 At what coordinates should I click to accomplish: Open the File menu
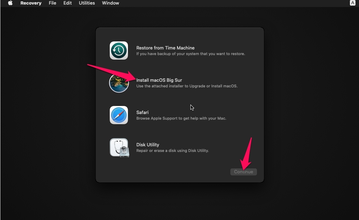tap(52, 3)
